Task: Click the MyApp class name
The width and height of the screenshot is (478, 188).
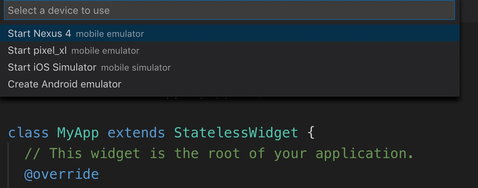Action: (x=78, y=133)
